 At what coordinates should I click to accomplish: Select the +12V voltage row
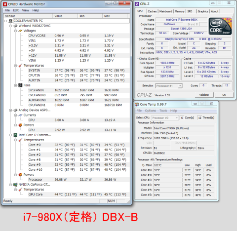[79, 56]
